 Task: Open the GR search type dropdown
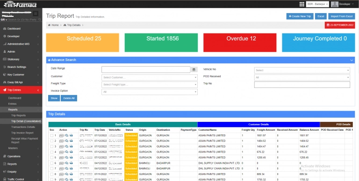pos(4,20)
